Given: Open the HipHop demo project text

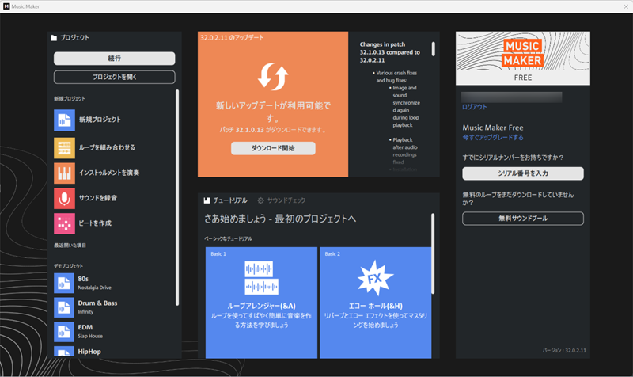Looking at the screenshot, I should tap(89, 352).
